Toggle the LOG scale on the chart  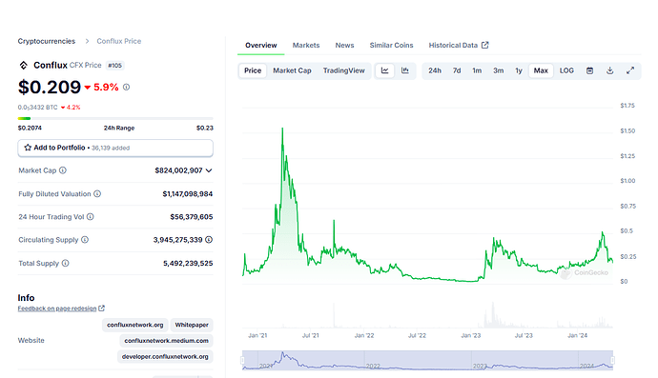566,70
